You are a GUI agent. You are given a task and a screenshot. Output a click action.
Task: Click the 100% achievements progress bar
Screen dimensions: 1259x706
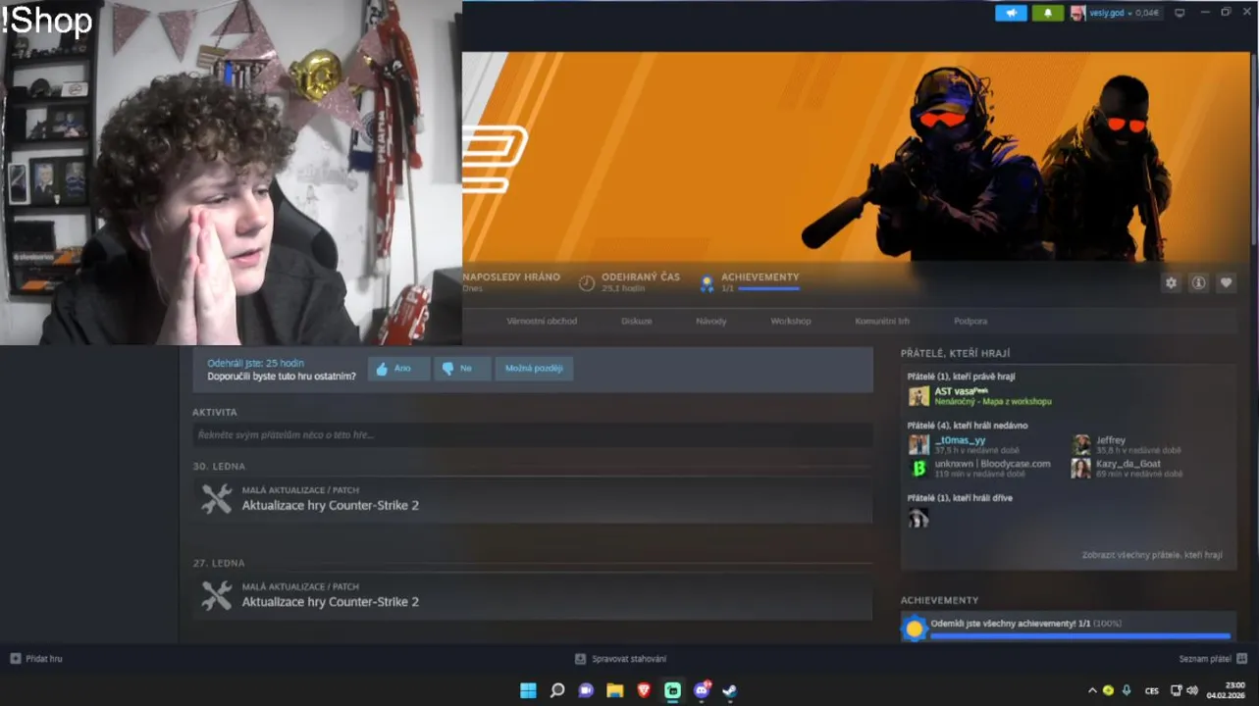(x=1079, y=636)
